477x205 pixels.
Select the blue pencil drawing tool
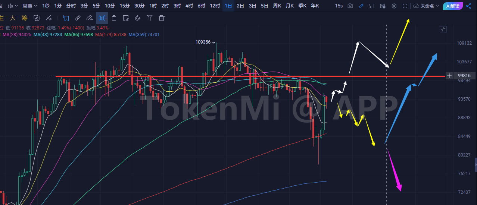click(x=361, y=6)
